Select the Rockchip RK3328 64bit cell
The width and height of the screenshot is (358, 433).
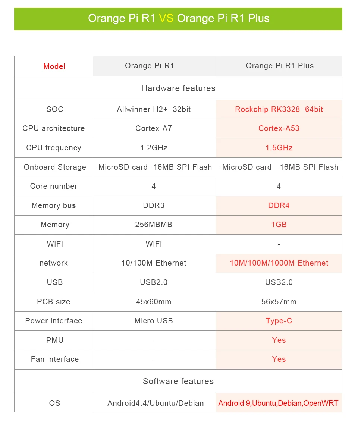(x=279, y=109)
